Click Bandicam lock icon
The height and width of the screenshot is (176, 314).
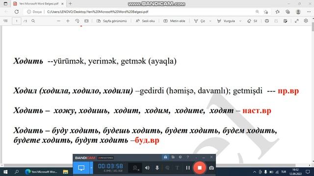(165, 157)
